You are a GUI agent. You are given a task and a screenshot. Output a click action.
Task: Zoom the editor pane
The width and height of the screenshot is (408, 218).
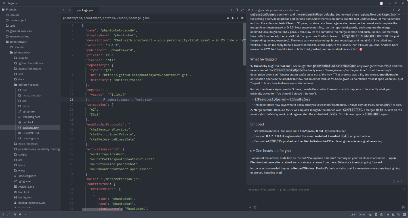click(242, 10)
